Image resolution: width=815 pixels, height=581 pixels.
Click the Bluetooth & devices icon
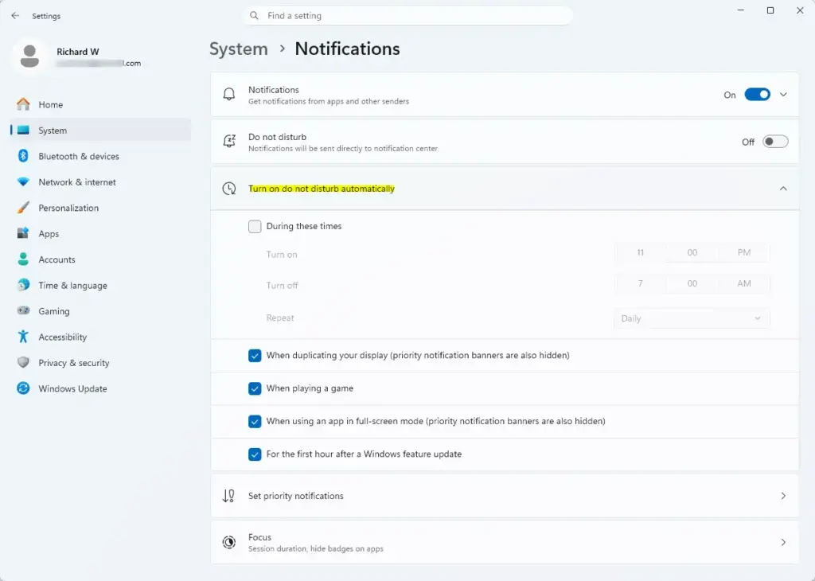pyautogui.click(x=23, y=156)
